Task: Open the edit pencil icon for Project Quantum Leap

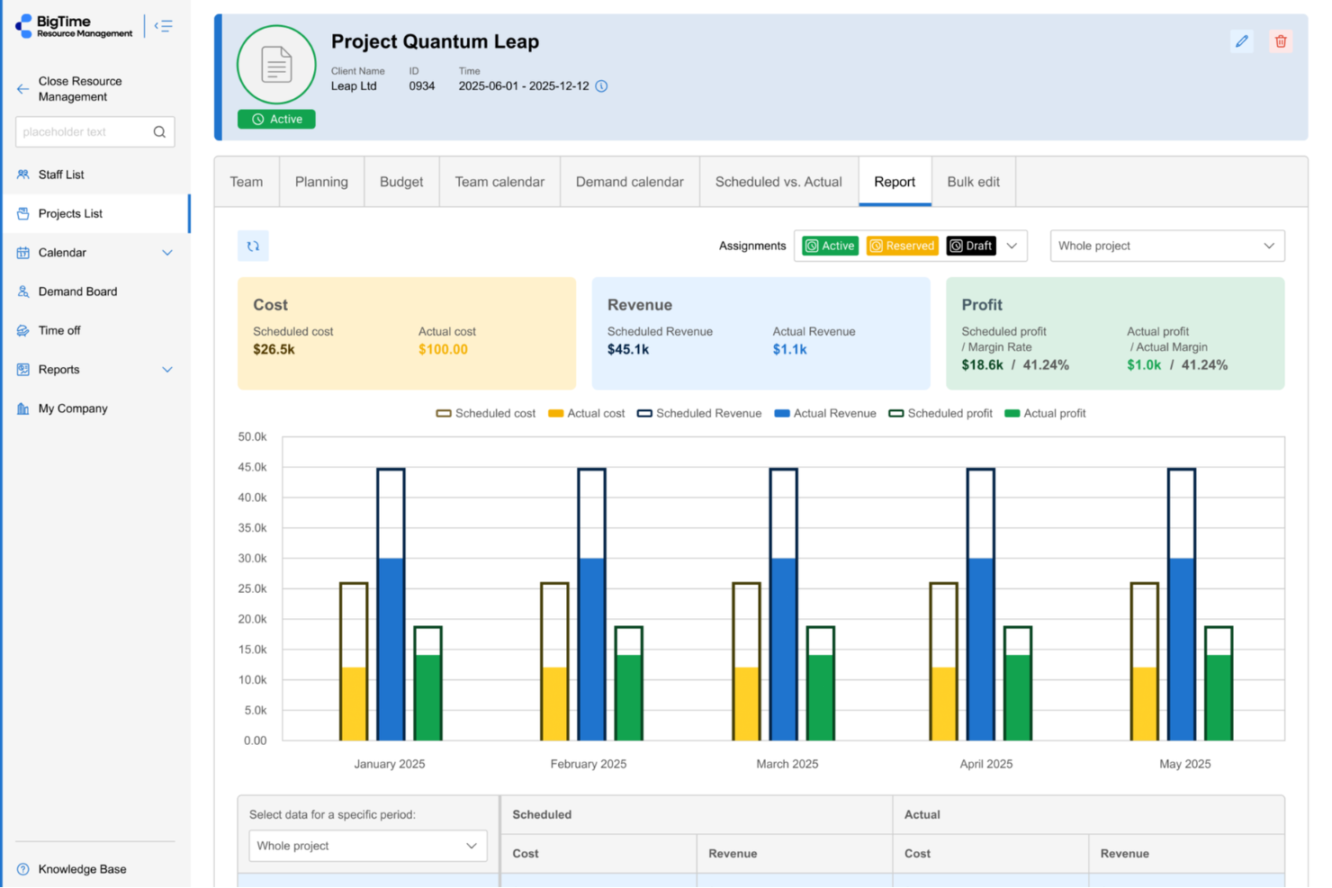Action: [x=1242, y=41]
